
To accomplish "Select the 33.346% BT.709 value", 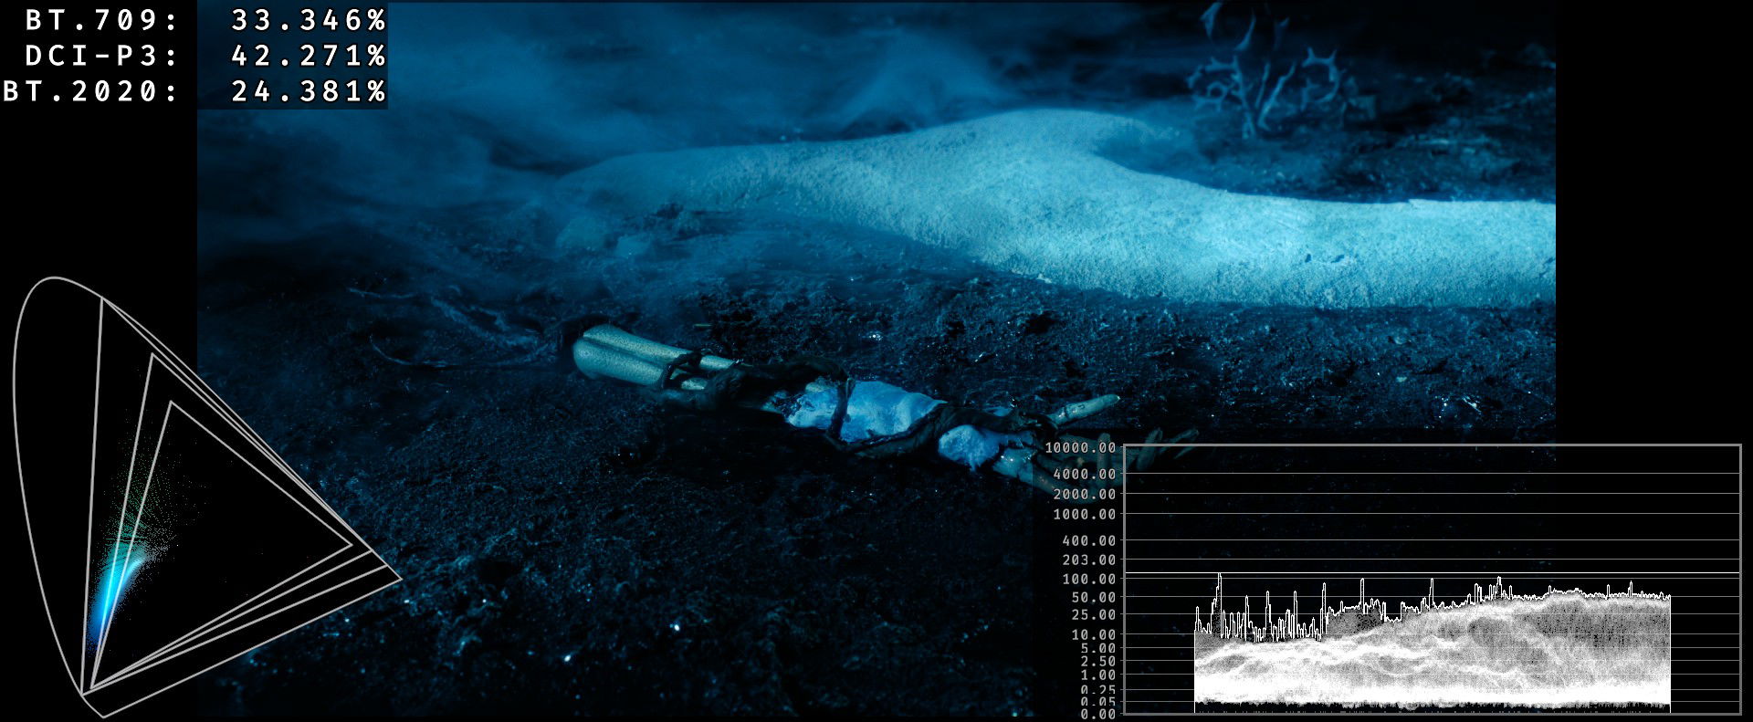I will point(309,20).
